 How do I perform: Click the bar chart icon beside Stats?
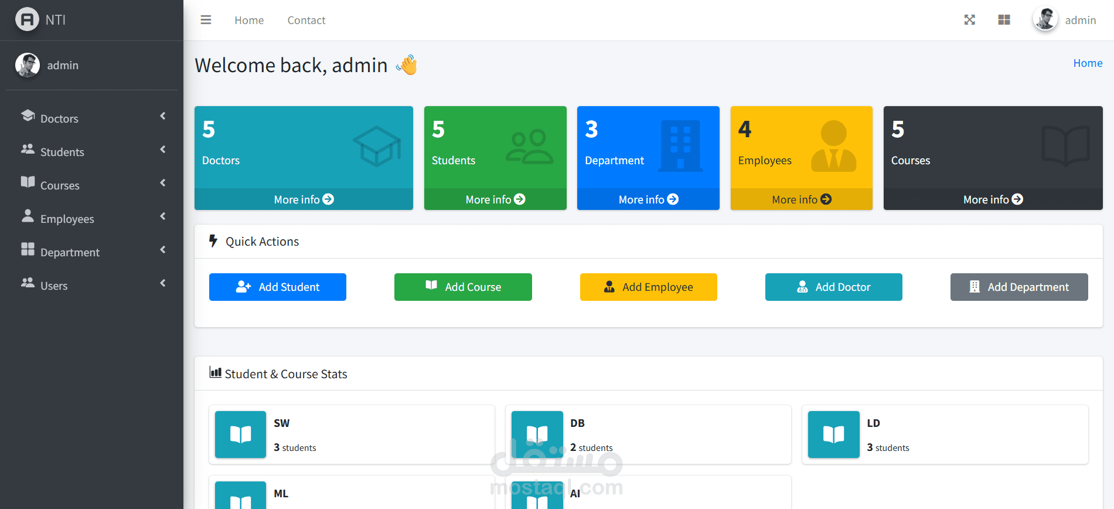[216, 372]
